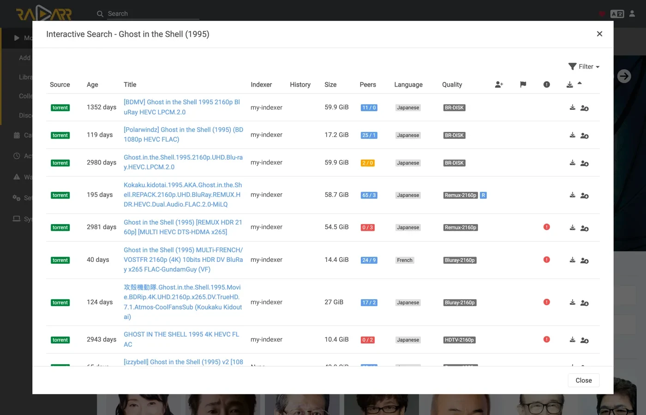
Task: Show rejection warning for CoolFansSub release
Action: (x=546, y=302)
